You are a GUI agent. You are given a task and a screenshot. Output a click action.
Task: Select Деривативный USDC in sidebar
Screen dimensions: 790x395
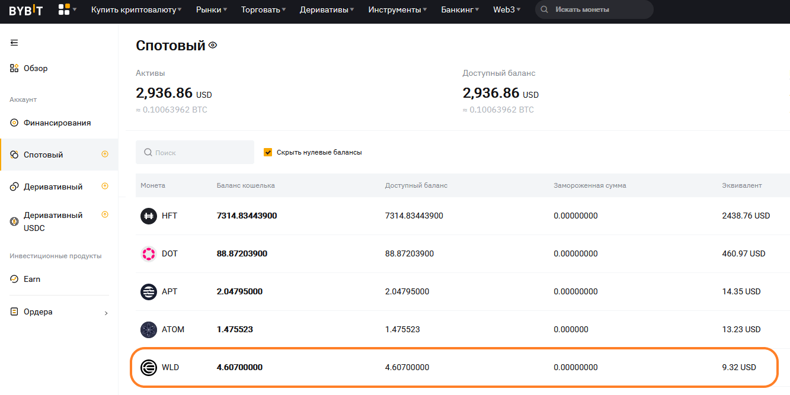point(53,221)
